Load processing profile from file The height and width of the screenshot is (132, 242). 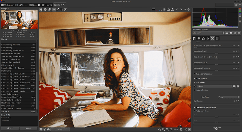point(227,33)
